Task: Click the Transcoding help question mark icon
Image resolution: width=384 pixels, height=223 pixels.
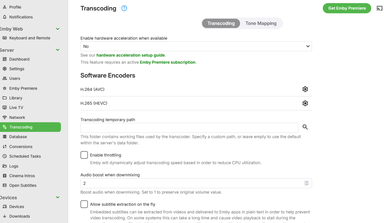Action: coord(124,8)
